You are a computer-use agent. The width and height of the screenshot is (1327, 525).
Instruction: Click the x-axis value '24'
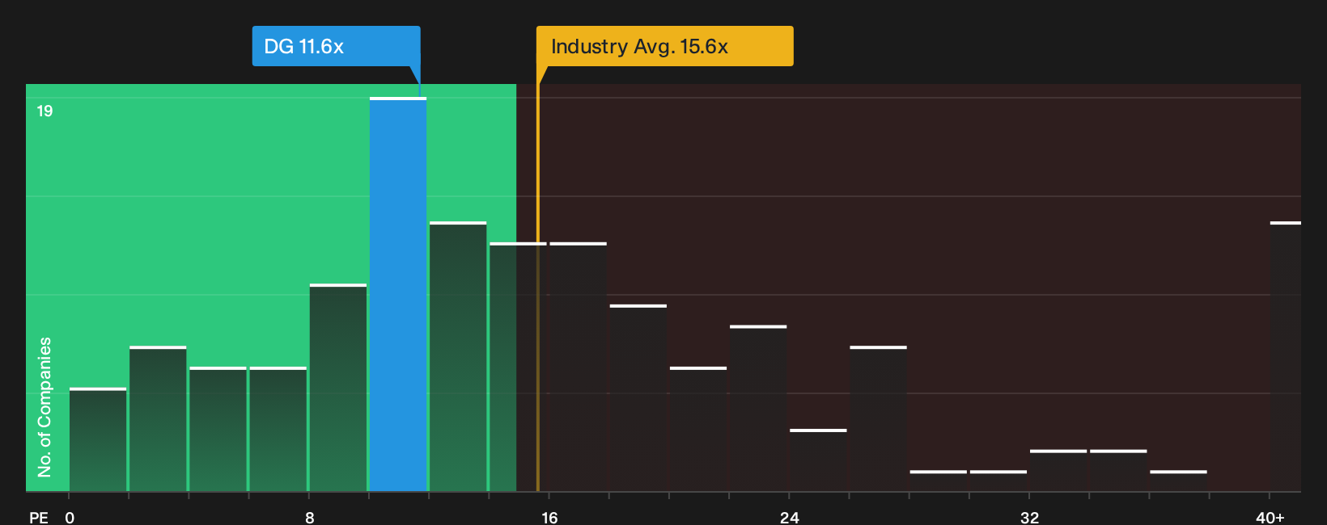click(790, 517)
